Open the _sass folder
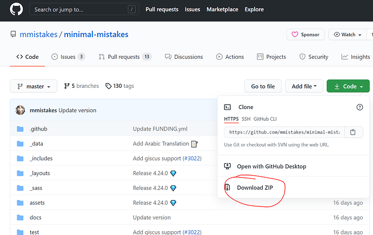373x235 pixels. pyautogui.click(x=36, y=188)
